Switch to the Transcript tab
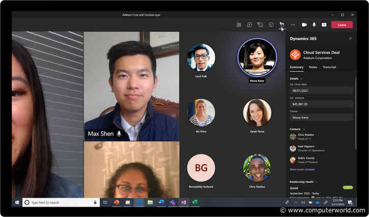This screenshot has width=369, height=217. 329,67
